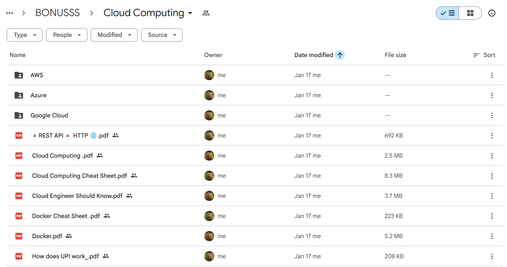Click the PDF icon of REST API HTTP file
The image size is (507, 267).
tap(19, 136)
